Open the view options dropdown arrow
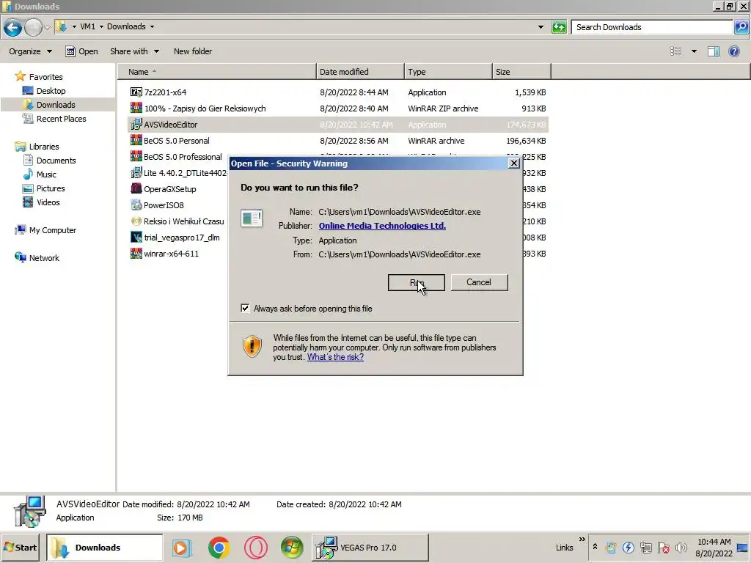751x563 pixels. coord(694,51)
